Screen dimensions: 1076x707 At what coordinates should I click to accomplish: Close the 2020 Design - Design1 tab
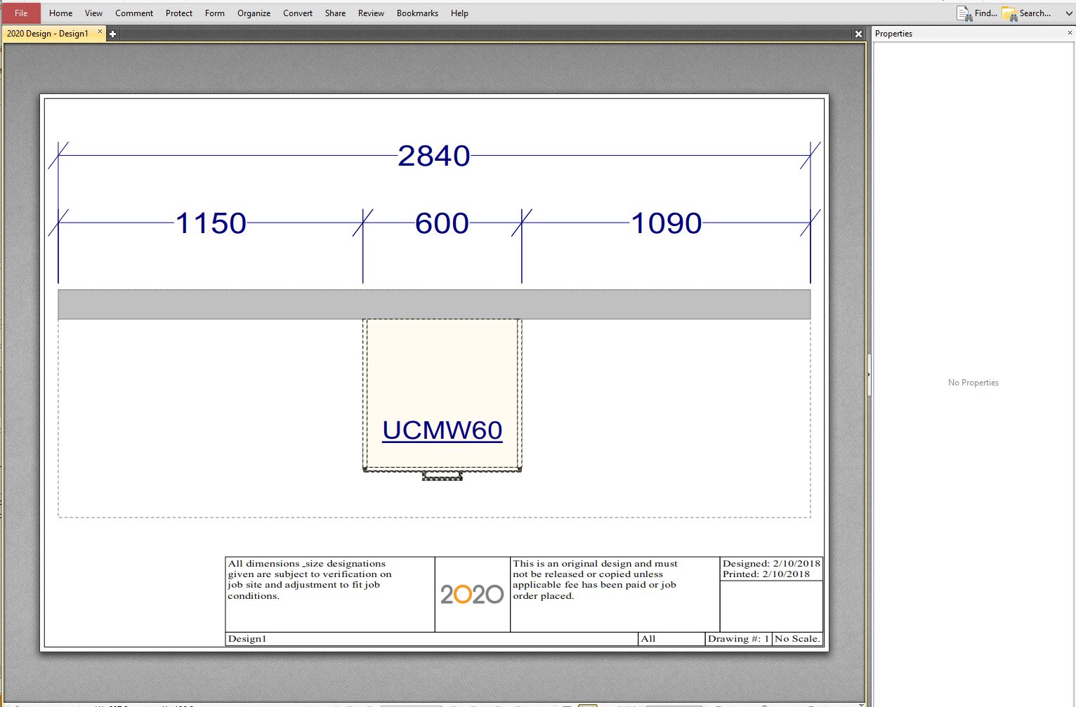point(100,32)
